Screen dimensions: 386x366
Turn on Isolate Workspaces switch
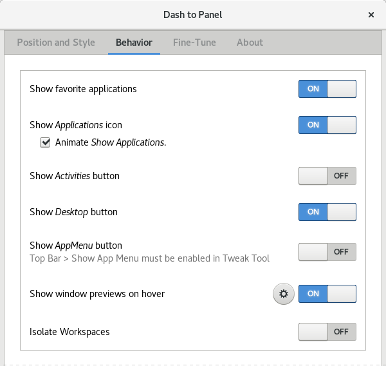point(327,332)
